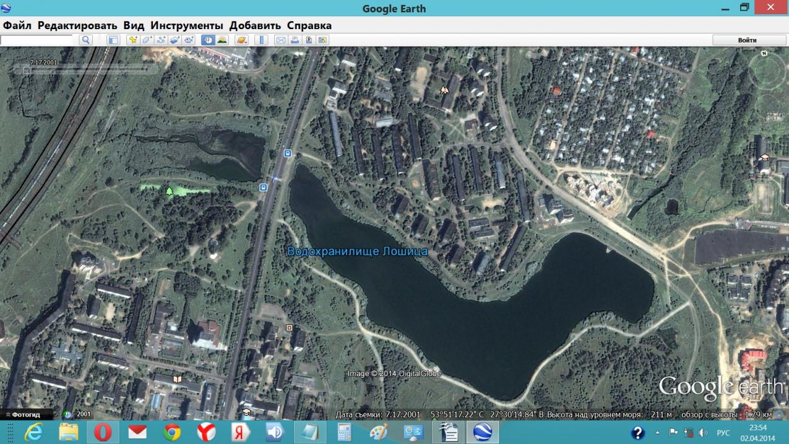Open Google Chrome from the taskbar
Viewport: 789px width, 444px height.
(x=172, y=432)
